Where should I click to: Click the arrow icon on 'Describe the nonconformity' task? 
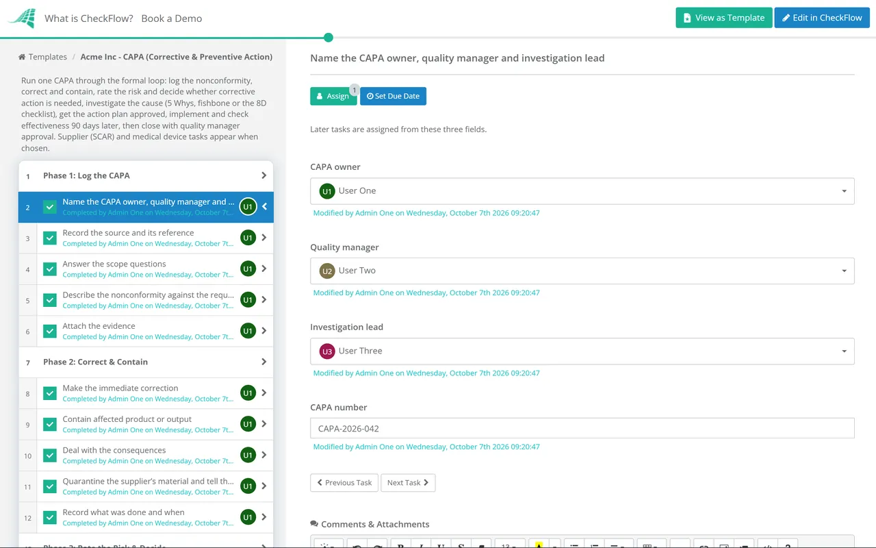coord(264,300)
